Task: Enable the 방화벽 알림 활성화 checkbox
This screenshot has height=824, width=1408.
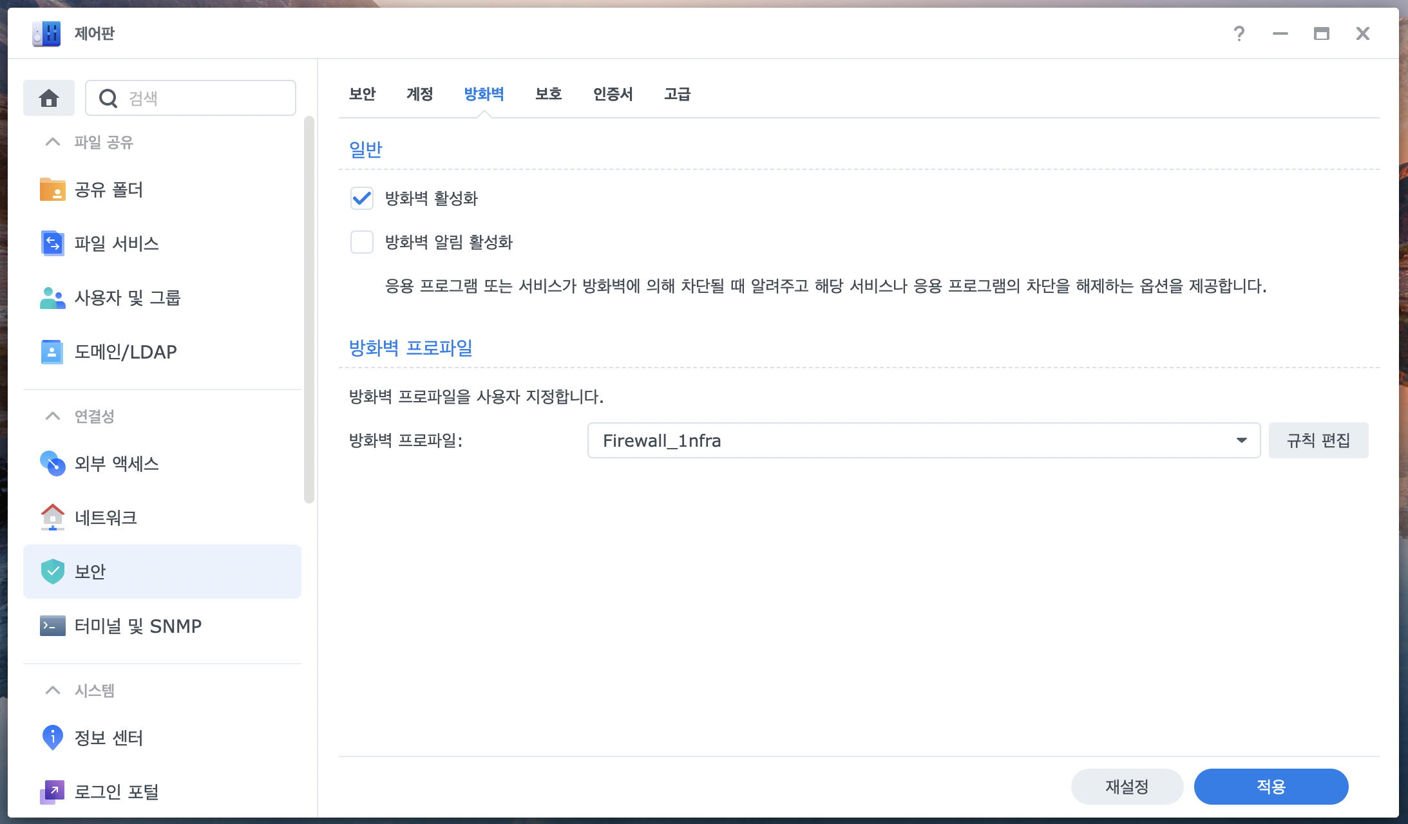Action: [x=362, y=242]
